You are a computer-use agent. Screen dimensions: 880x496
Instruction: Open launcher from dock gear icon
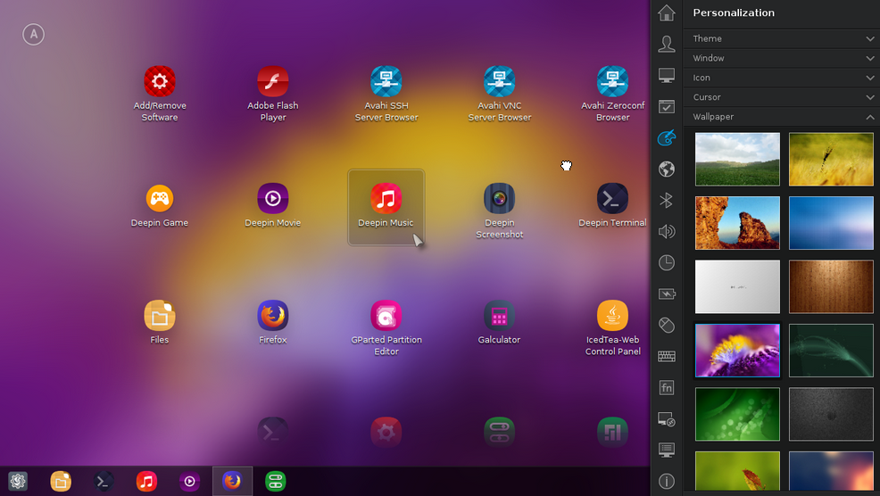tap(18, 482)
